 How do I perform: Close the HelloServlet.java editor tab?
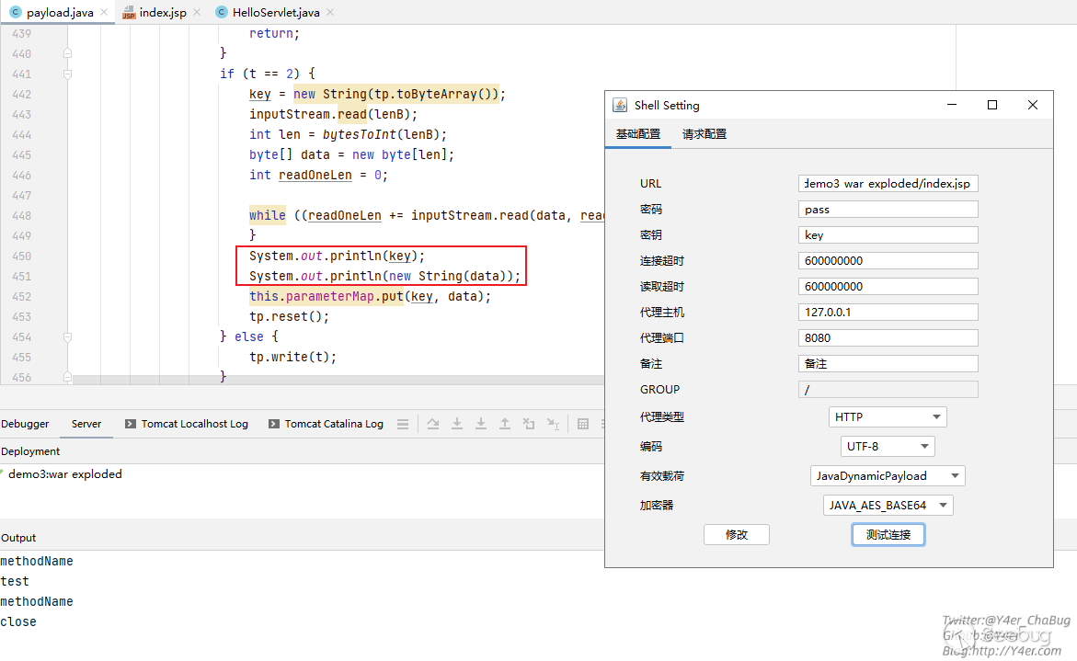pyautogui.click(x=330, y=13)
